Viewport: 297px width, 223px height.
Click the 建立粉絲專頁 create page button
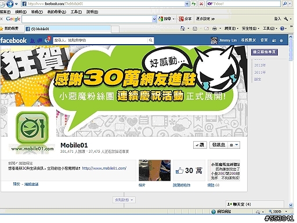click(265, 52)
